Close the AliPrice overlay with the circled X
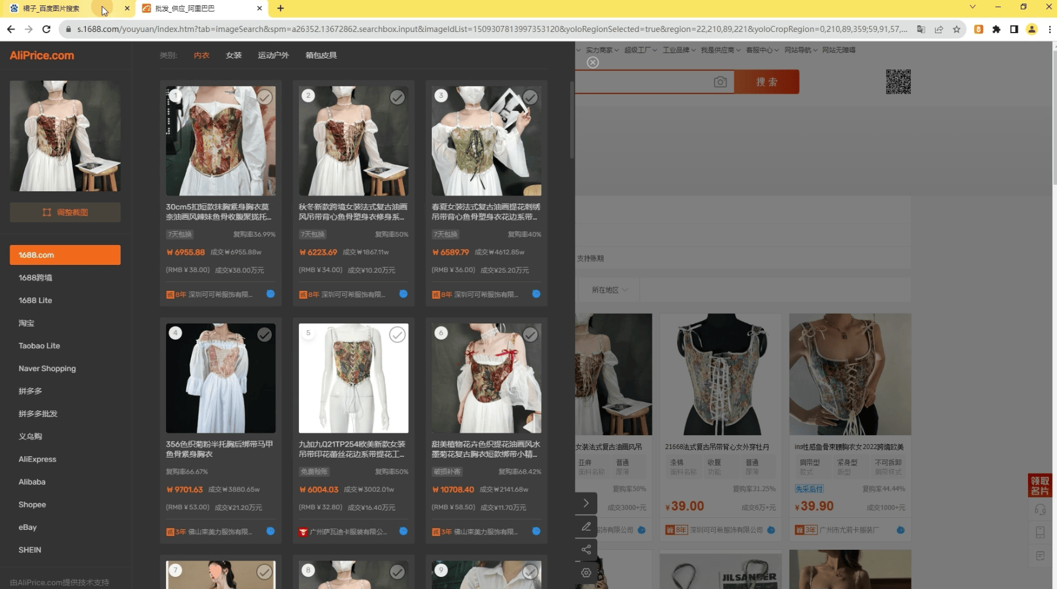Screen dimensions: 1057x589 click(593, 63)
